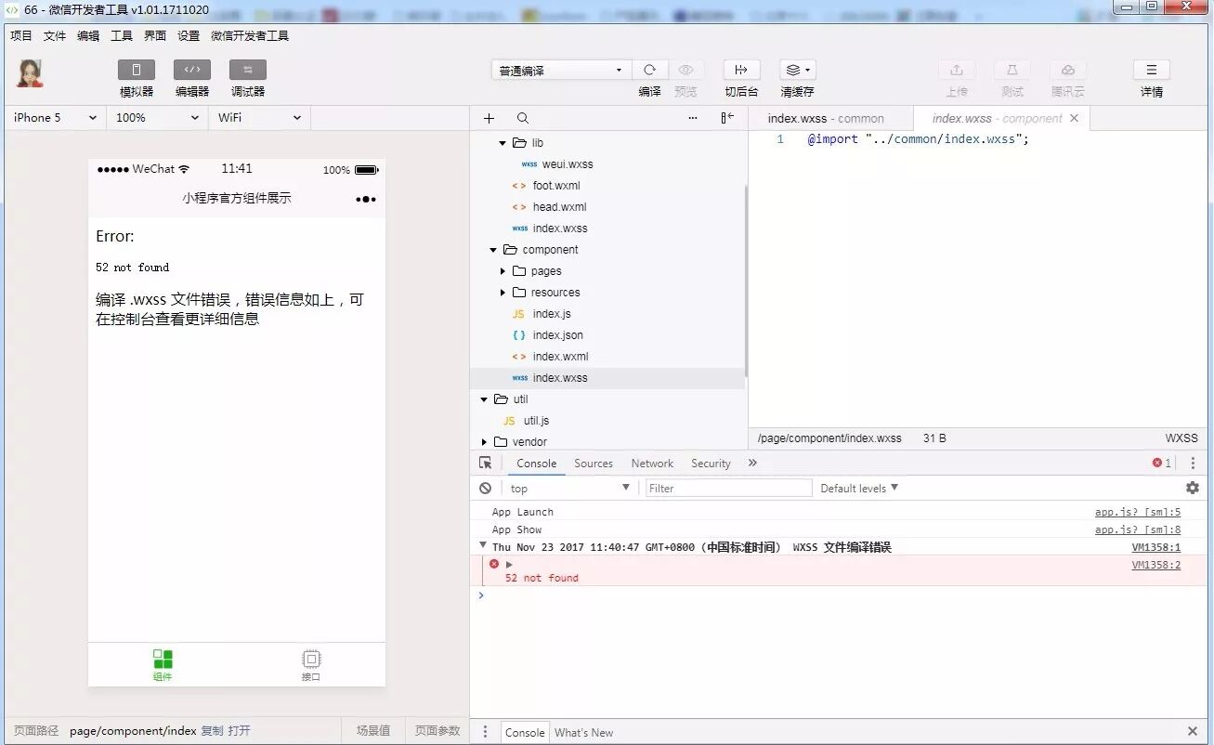Image resolution: width=1214 pixels, height=745 pixels.
Task: Click the user avatar picture
Action: point(30,73)
